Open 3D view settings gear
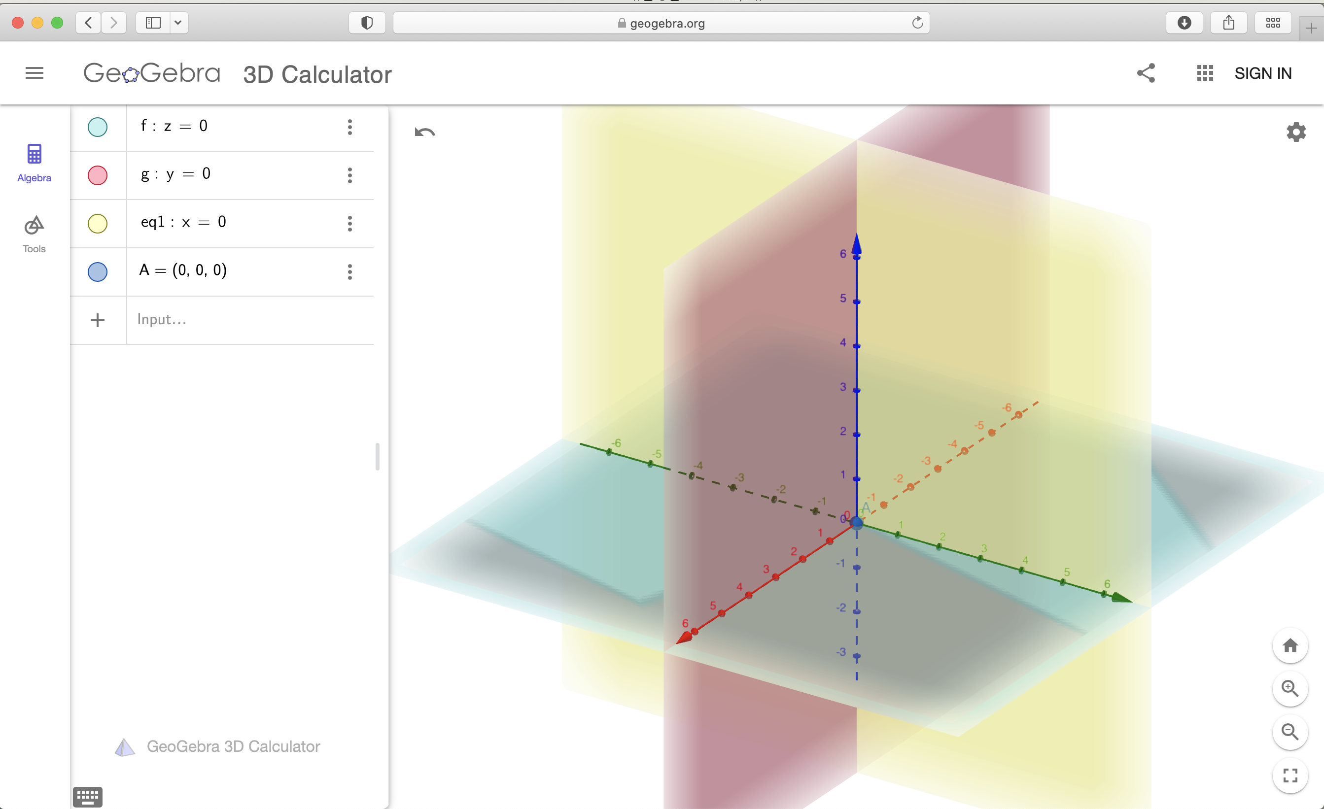Viewport: 1324px width, 809px height. tap(1295, 132)
